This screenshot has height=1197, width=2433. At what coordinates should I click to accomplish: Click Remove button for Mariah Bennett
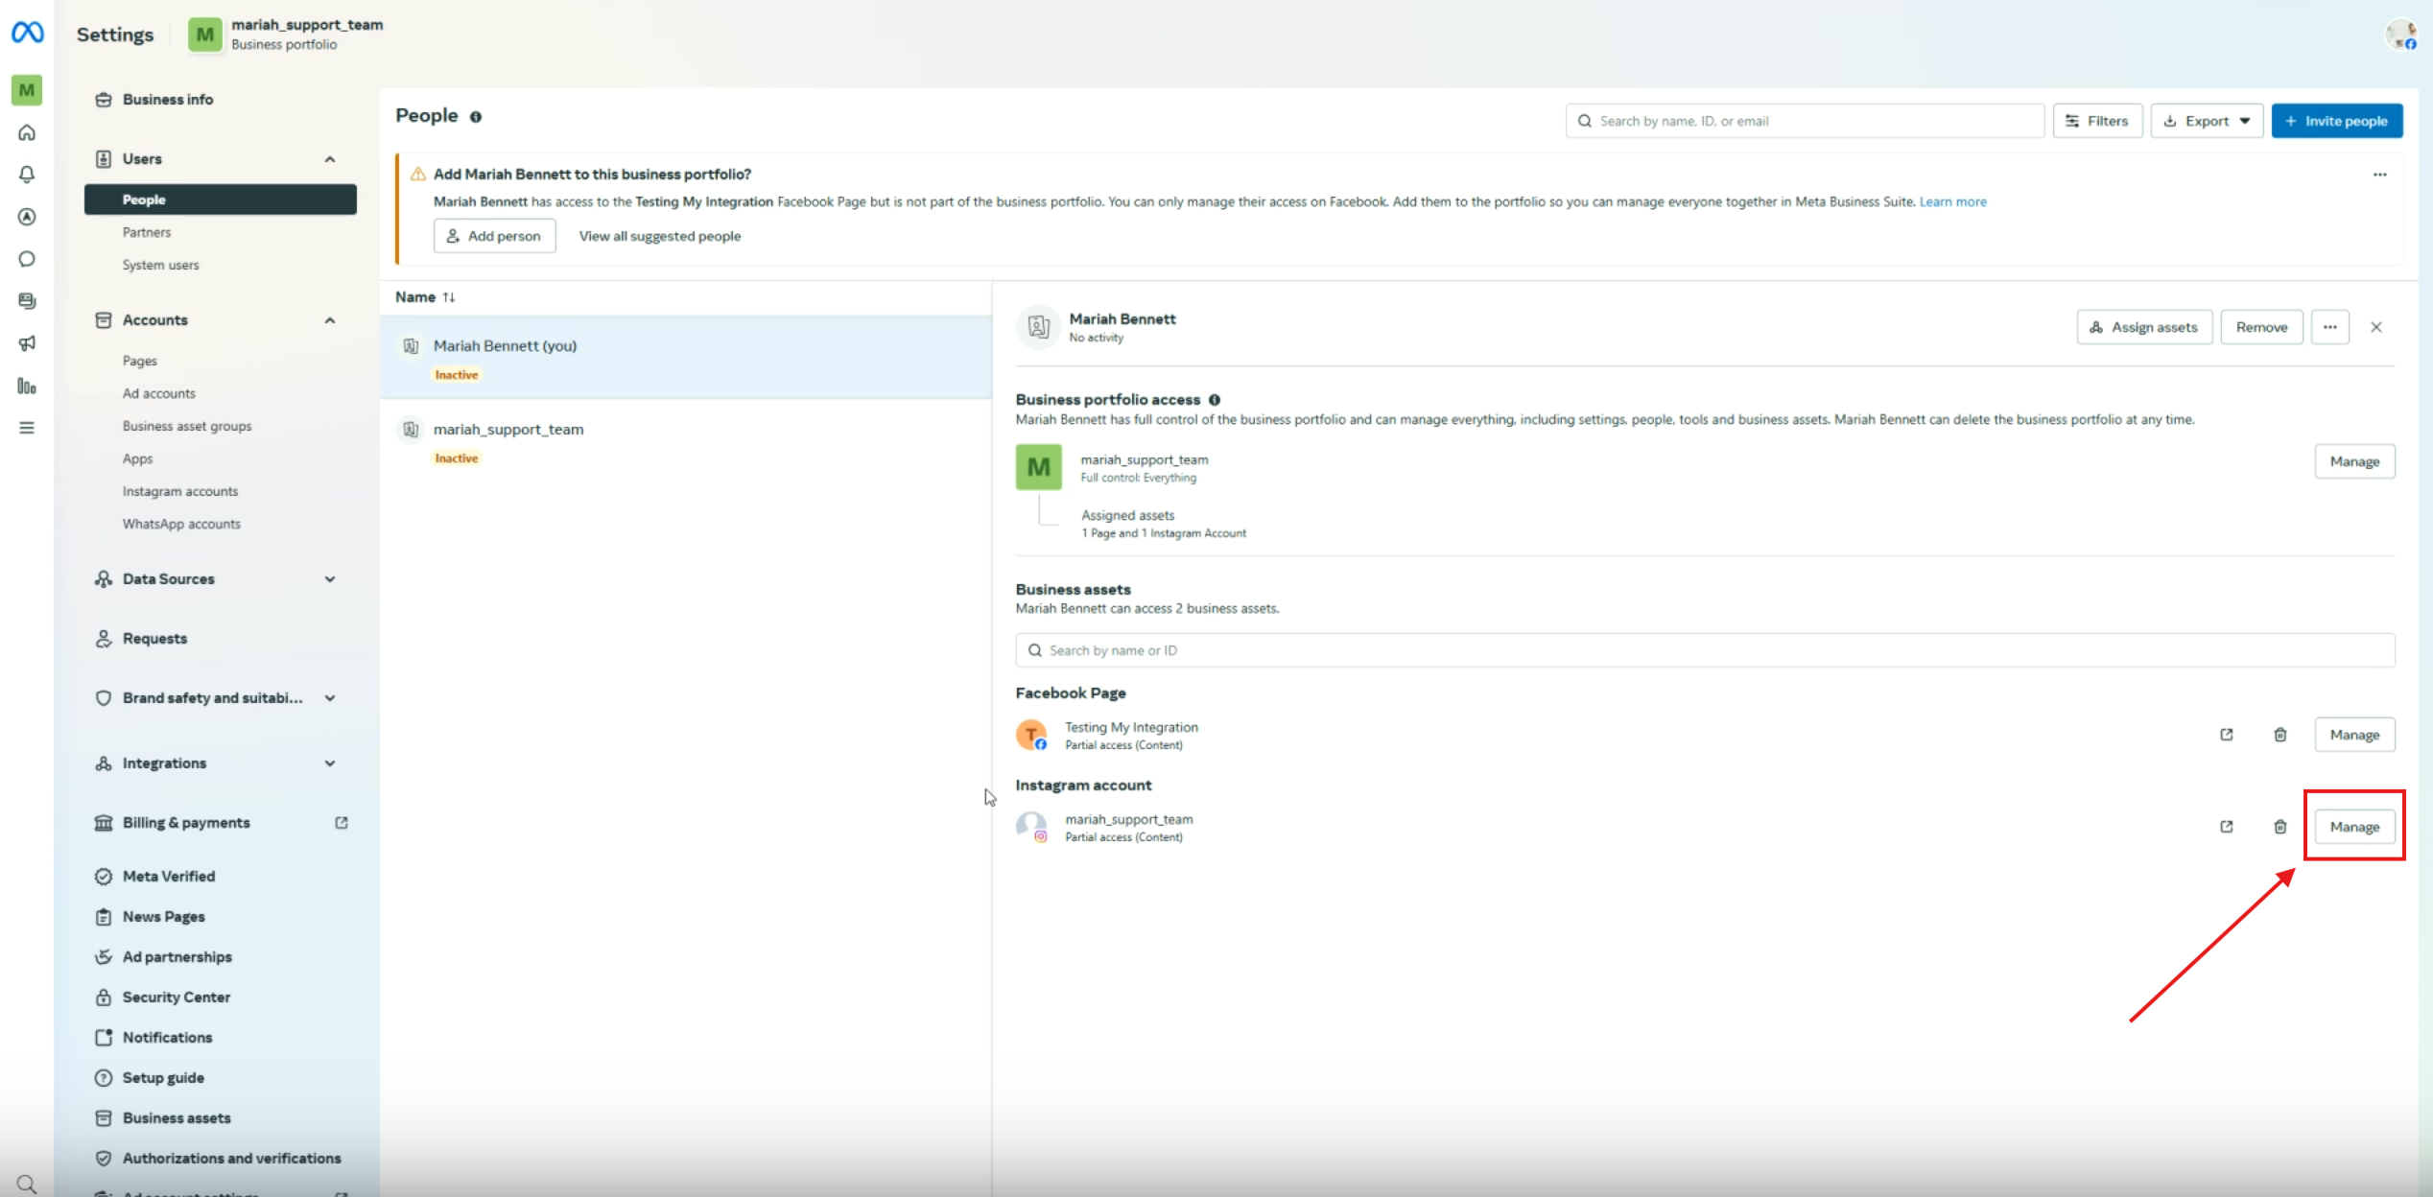coord(2261,327)
